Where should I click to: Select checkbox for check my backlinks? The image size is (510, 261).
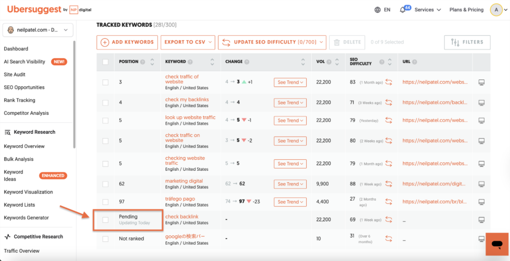pos(105,103)
